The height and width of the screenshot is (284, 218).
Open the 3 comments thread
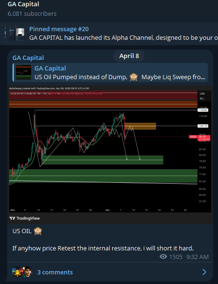click(110, 272)
